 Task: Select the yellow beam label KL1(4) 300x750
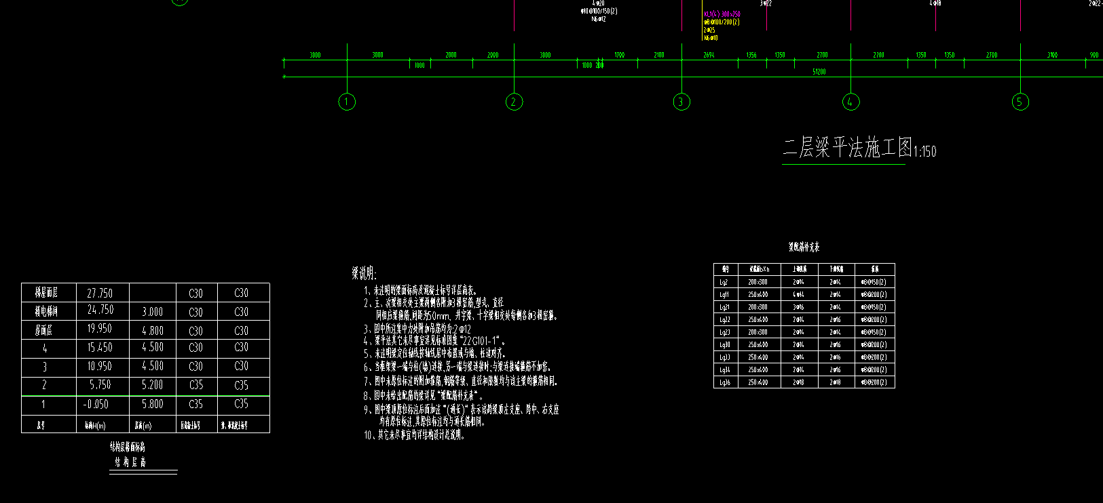point(722,14)
